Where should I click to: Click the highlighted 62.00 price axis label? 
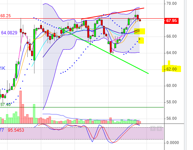click(x=172, y=69)
